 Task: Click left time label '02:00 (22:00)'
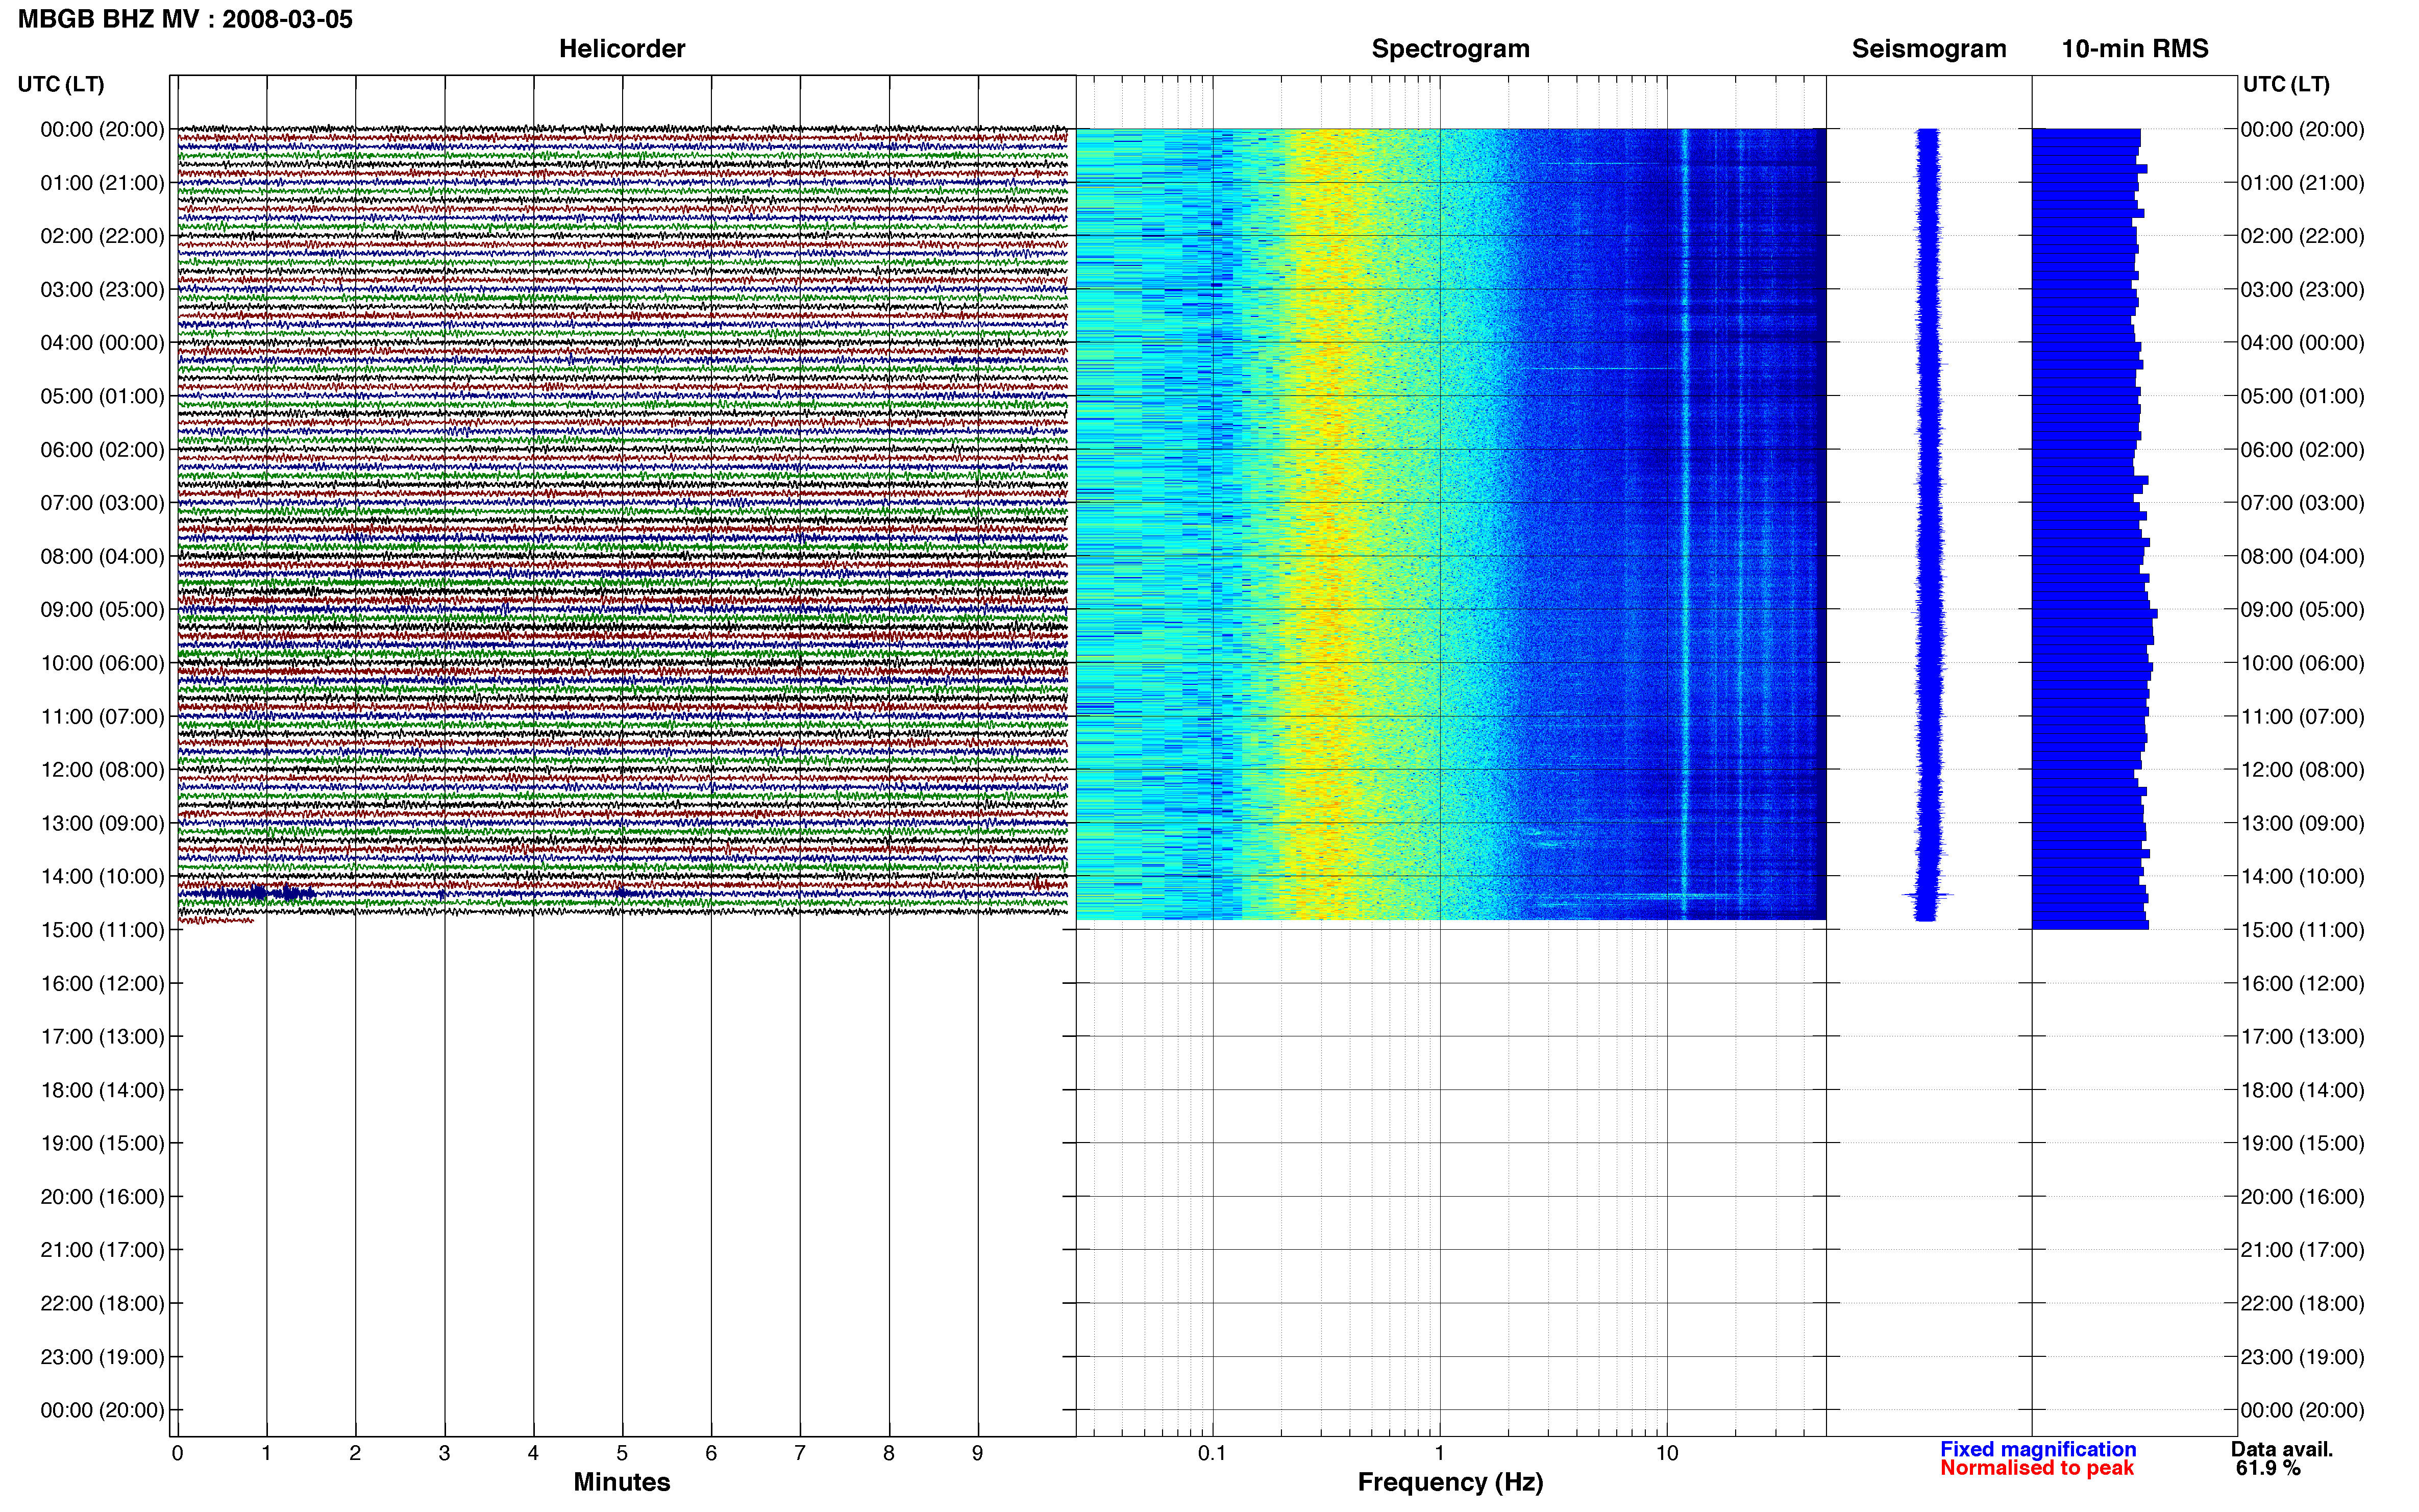[102, 236]
